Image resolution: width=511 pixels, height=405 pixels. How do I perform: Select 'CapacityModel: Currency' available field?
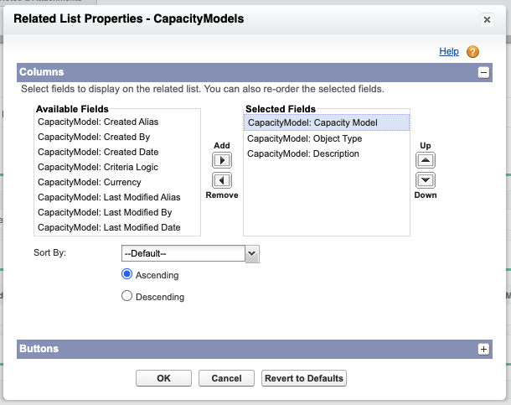click(x=117, y=182)
